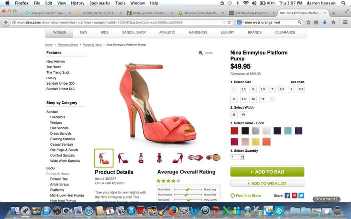Share the shoe on Pinterest
Screen dimensions: 351x219
(x=294, y=195)
